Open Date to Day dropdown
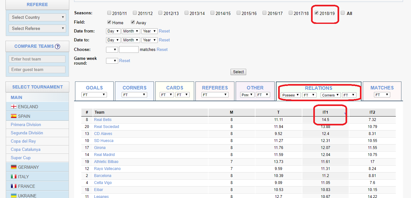This screenshot has height=198, width=411. point(113,40)
